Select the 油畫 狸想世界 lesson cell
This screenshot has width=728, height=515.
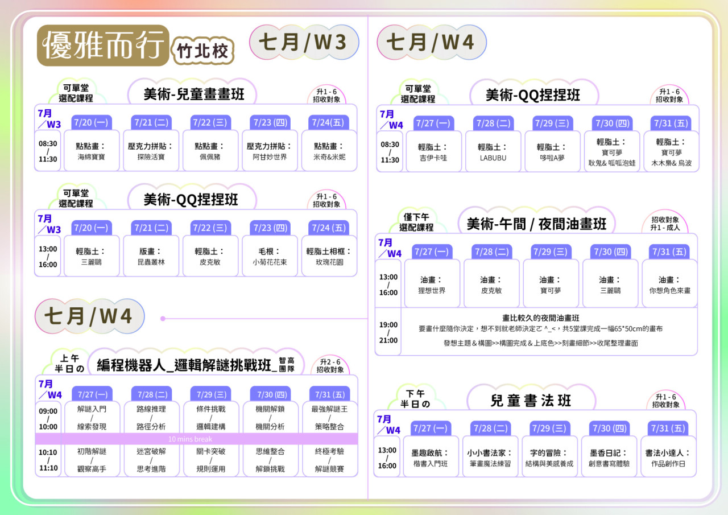point(432,285)
